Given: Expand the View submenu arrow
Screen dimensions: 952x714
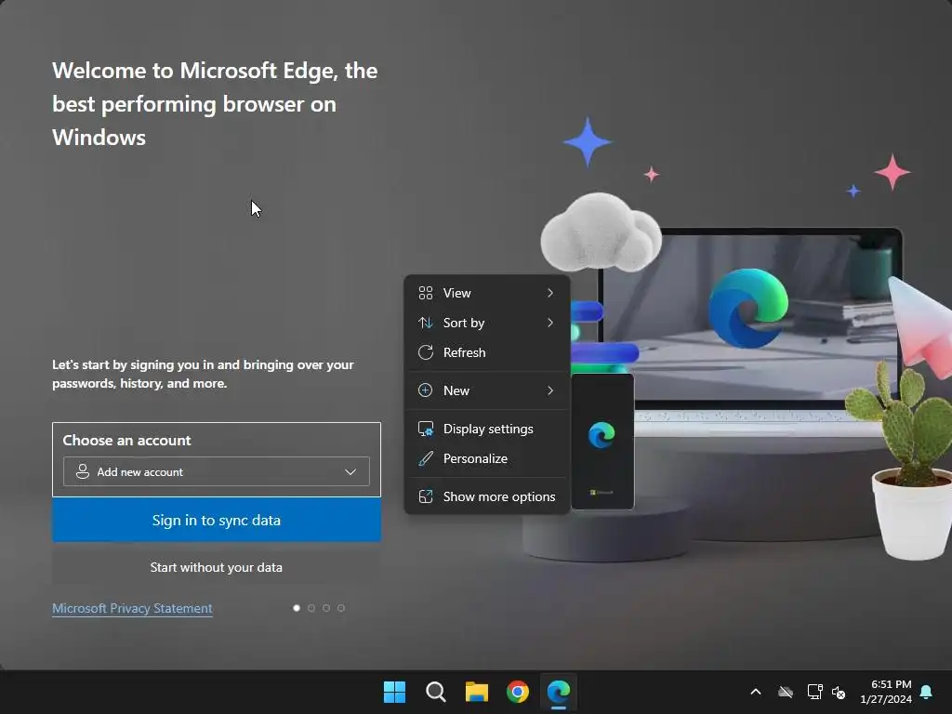Looking at the screenshot, I should (550, 293).
